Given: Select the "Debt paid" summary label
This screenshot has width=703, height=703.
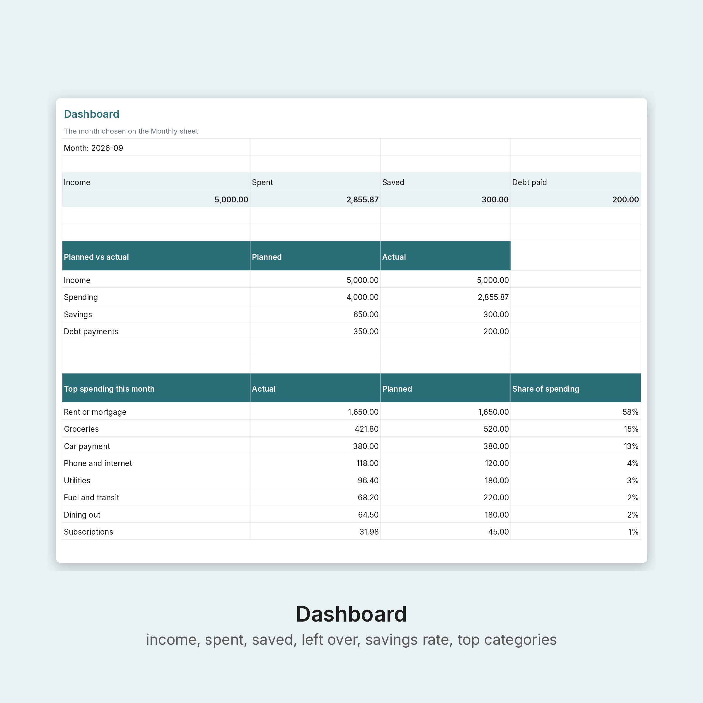Looking at the screenshot, I should click(x=529, y=182).
